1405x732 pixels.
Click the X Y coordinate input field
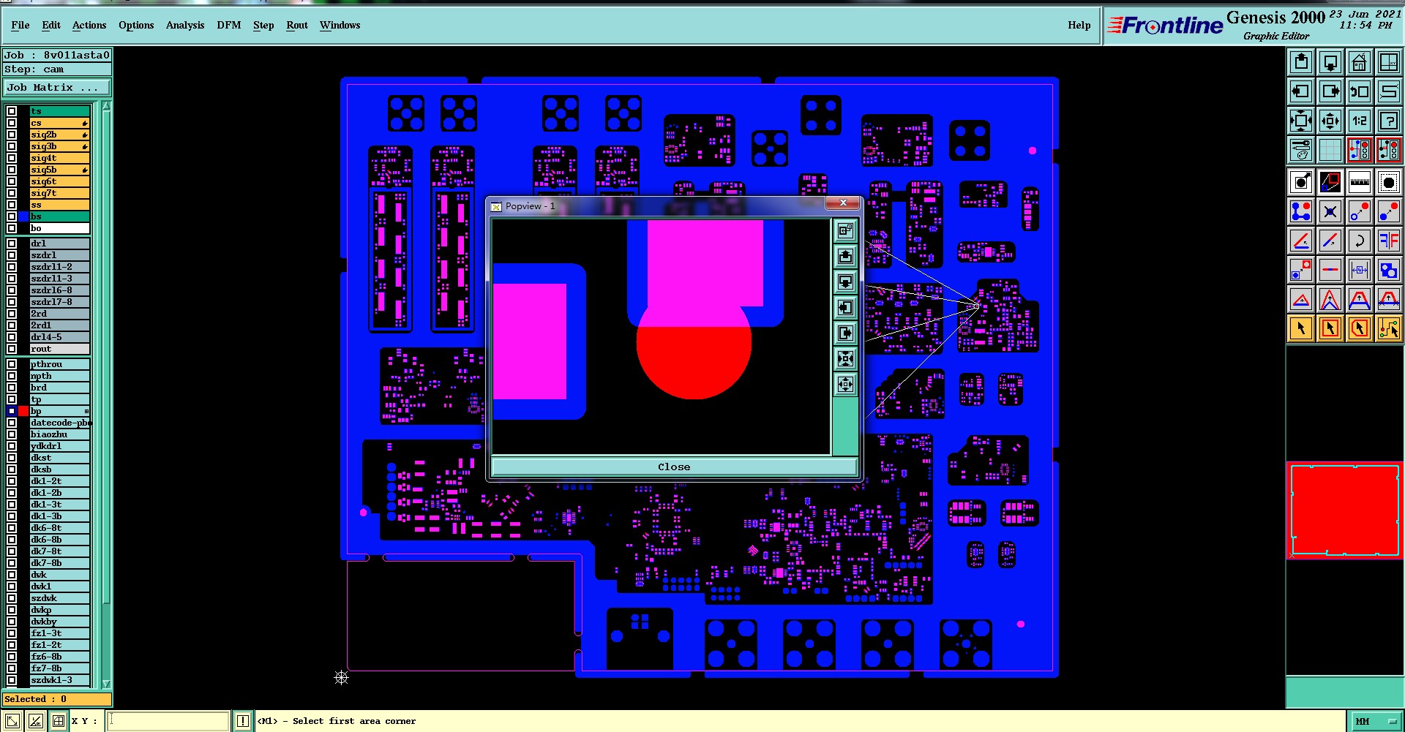tap(169, 721)
